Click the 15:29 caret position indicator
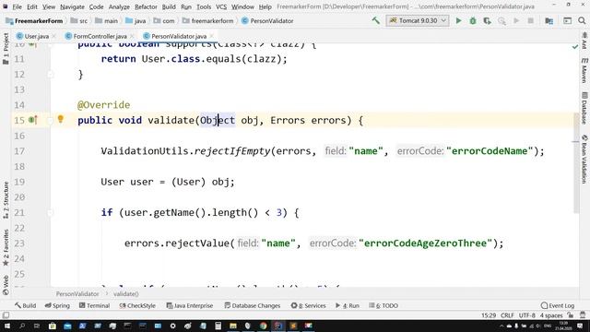 tap(489, 315)
